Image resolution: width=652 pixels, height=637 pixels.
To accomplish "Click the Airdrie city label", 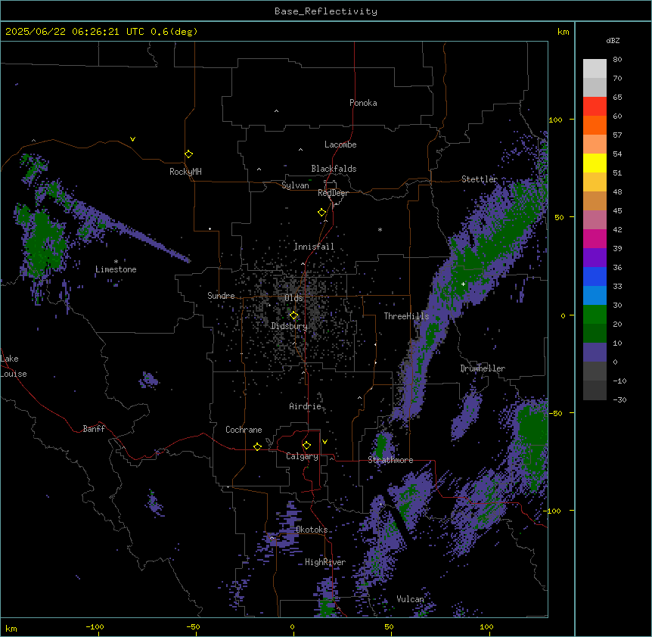I will point(305,406).
